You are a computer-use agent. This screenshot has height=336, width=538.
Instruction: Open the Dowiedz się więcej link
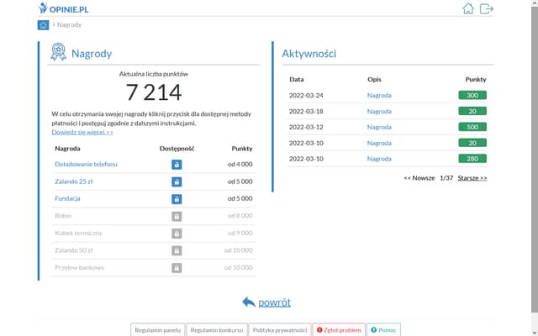(x=82, y=133)
